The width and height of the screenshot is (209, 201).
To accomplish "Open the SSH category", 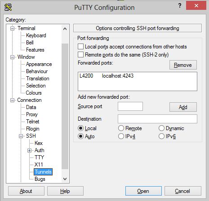I will click(31, 136).
